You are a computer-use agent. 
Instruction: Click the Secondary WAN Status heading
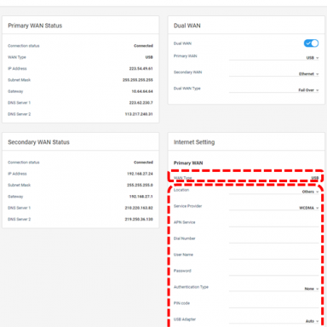click(x=38, y=142)
